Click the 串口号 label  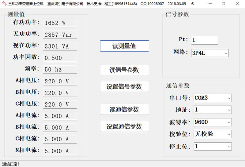(x=180, y=98)
